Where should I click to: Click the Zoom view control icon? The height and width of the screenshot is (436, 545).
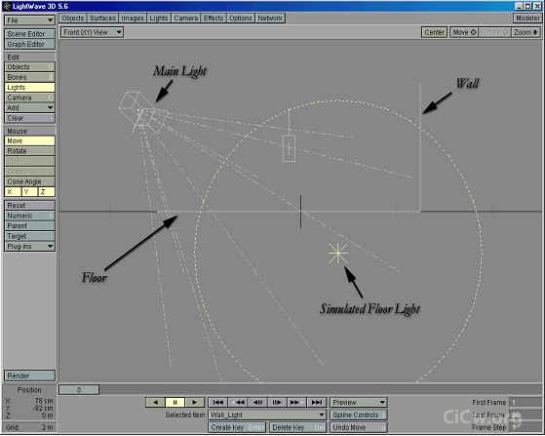click(x=535, y=32)
